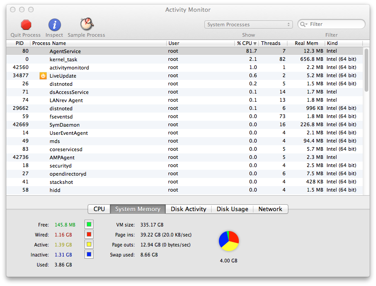Click the window zoom button
Screen dimensions: 376x286
pyautogui.click(x=31, y=10)
